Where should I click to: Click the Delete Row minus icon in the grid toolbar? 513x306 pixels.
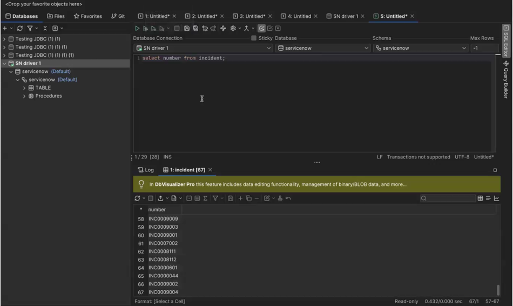[257, 198]
